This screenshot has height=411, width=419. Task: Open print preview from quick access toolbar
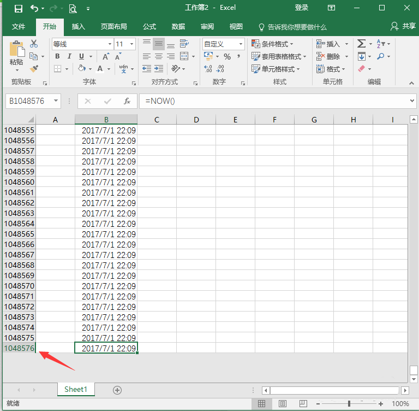(73, 9)
